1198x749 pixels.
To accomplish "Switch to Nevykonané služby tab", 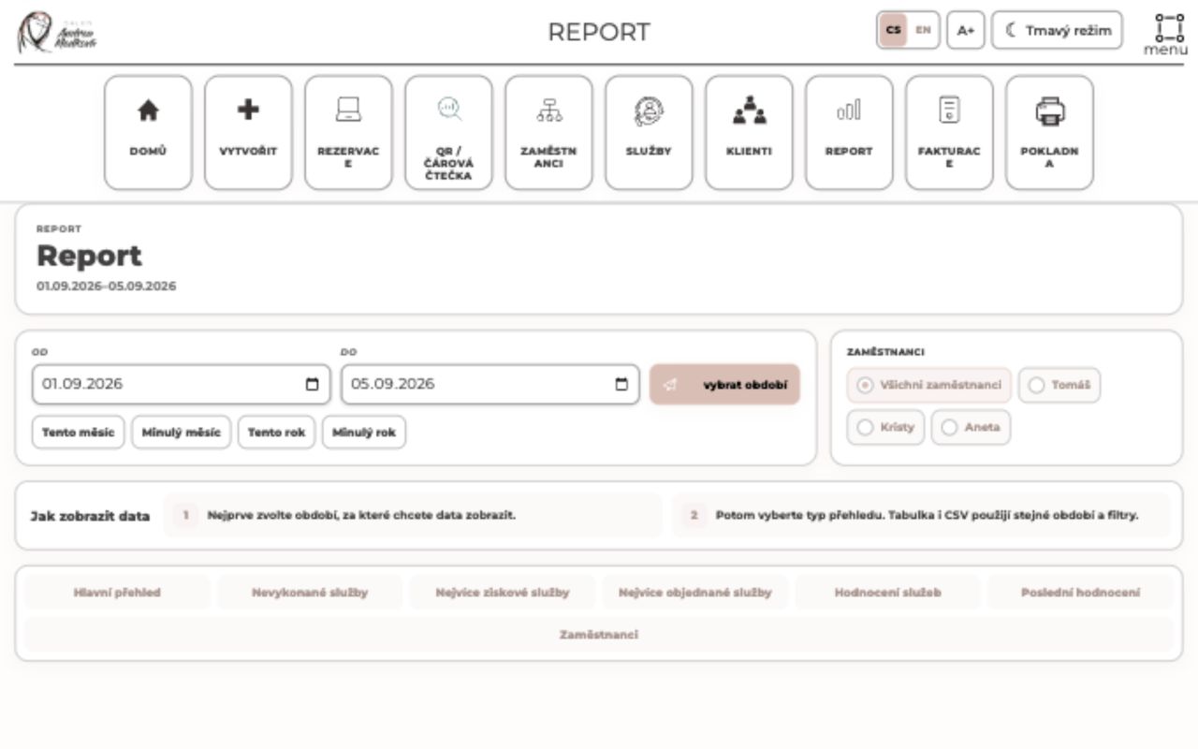I will point(310,593).
